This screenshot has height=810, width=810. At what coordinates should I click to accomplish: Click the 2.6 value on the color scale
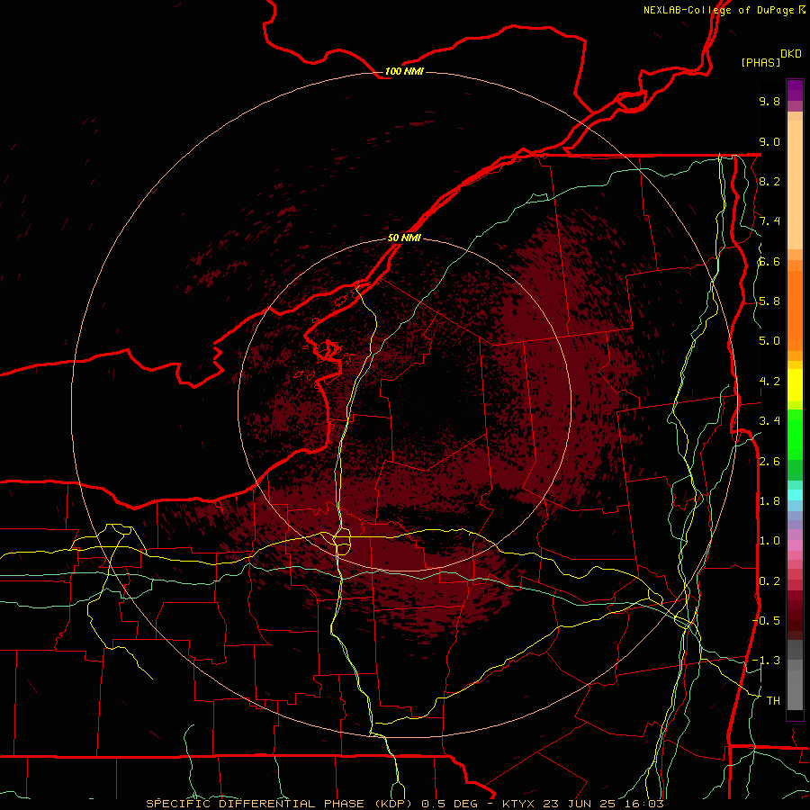point(769,462)
